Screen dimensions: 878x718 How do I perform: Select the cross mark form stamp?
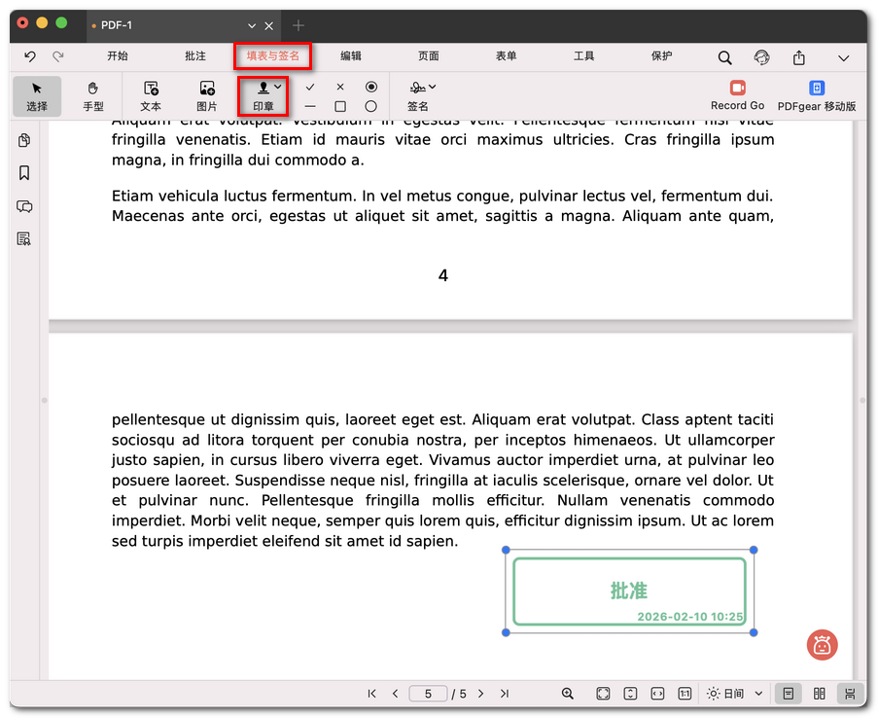click(342, 88)
